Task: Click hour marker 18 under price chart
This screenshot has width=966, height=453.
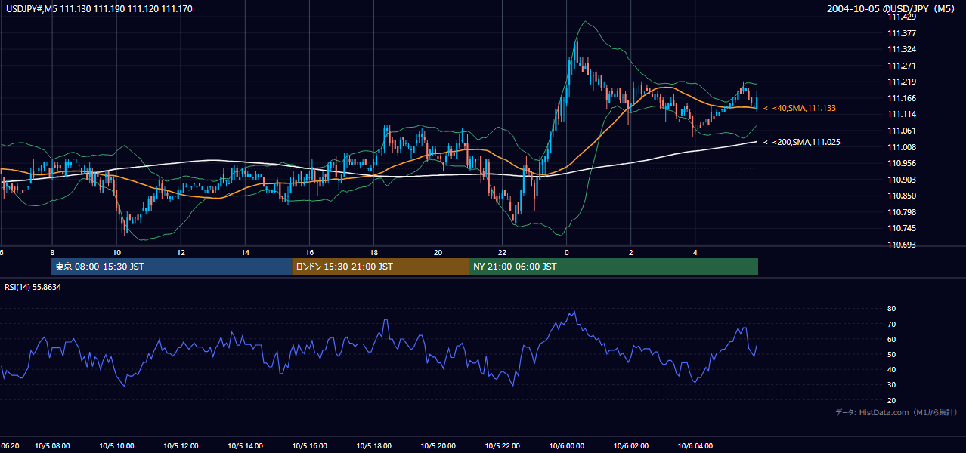Action: click(373, 252)
